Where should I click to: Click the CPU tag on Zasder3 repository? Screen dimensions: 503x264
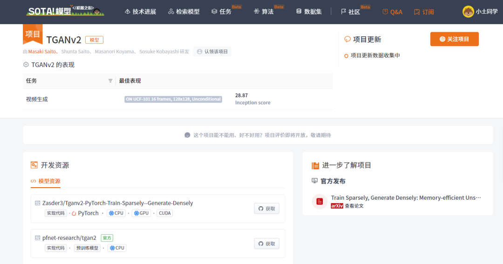click(x=116, y=213)
